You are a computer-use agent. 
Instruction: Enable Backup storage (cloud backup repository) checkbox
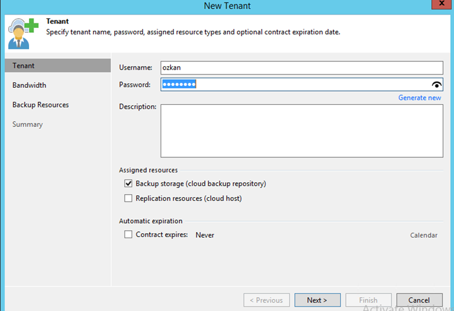[128, 183]
